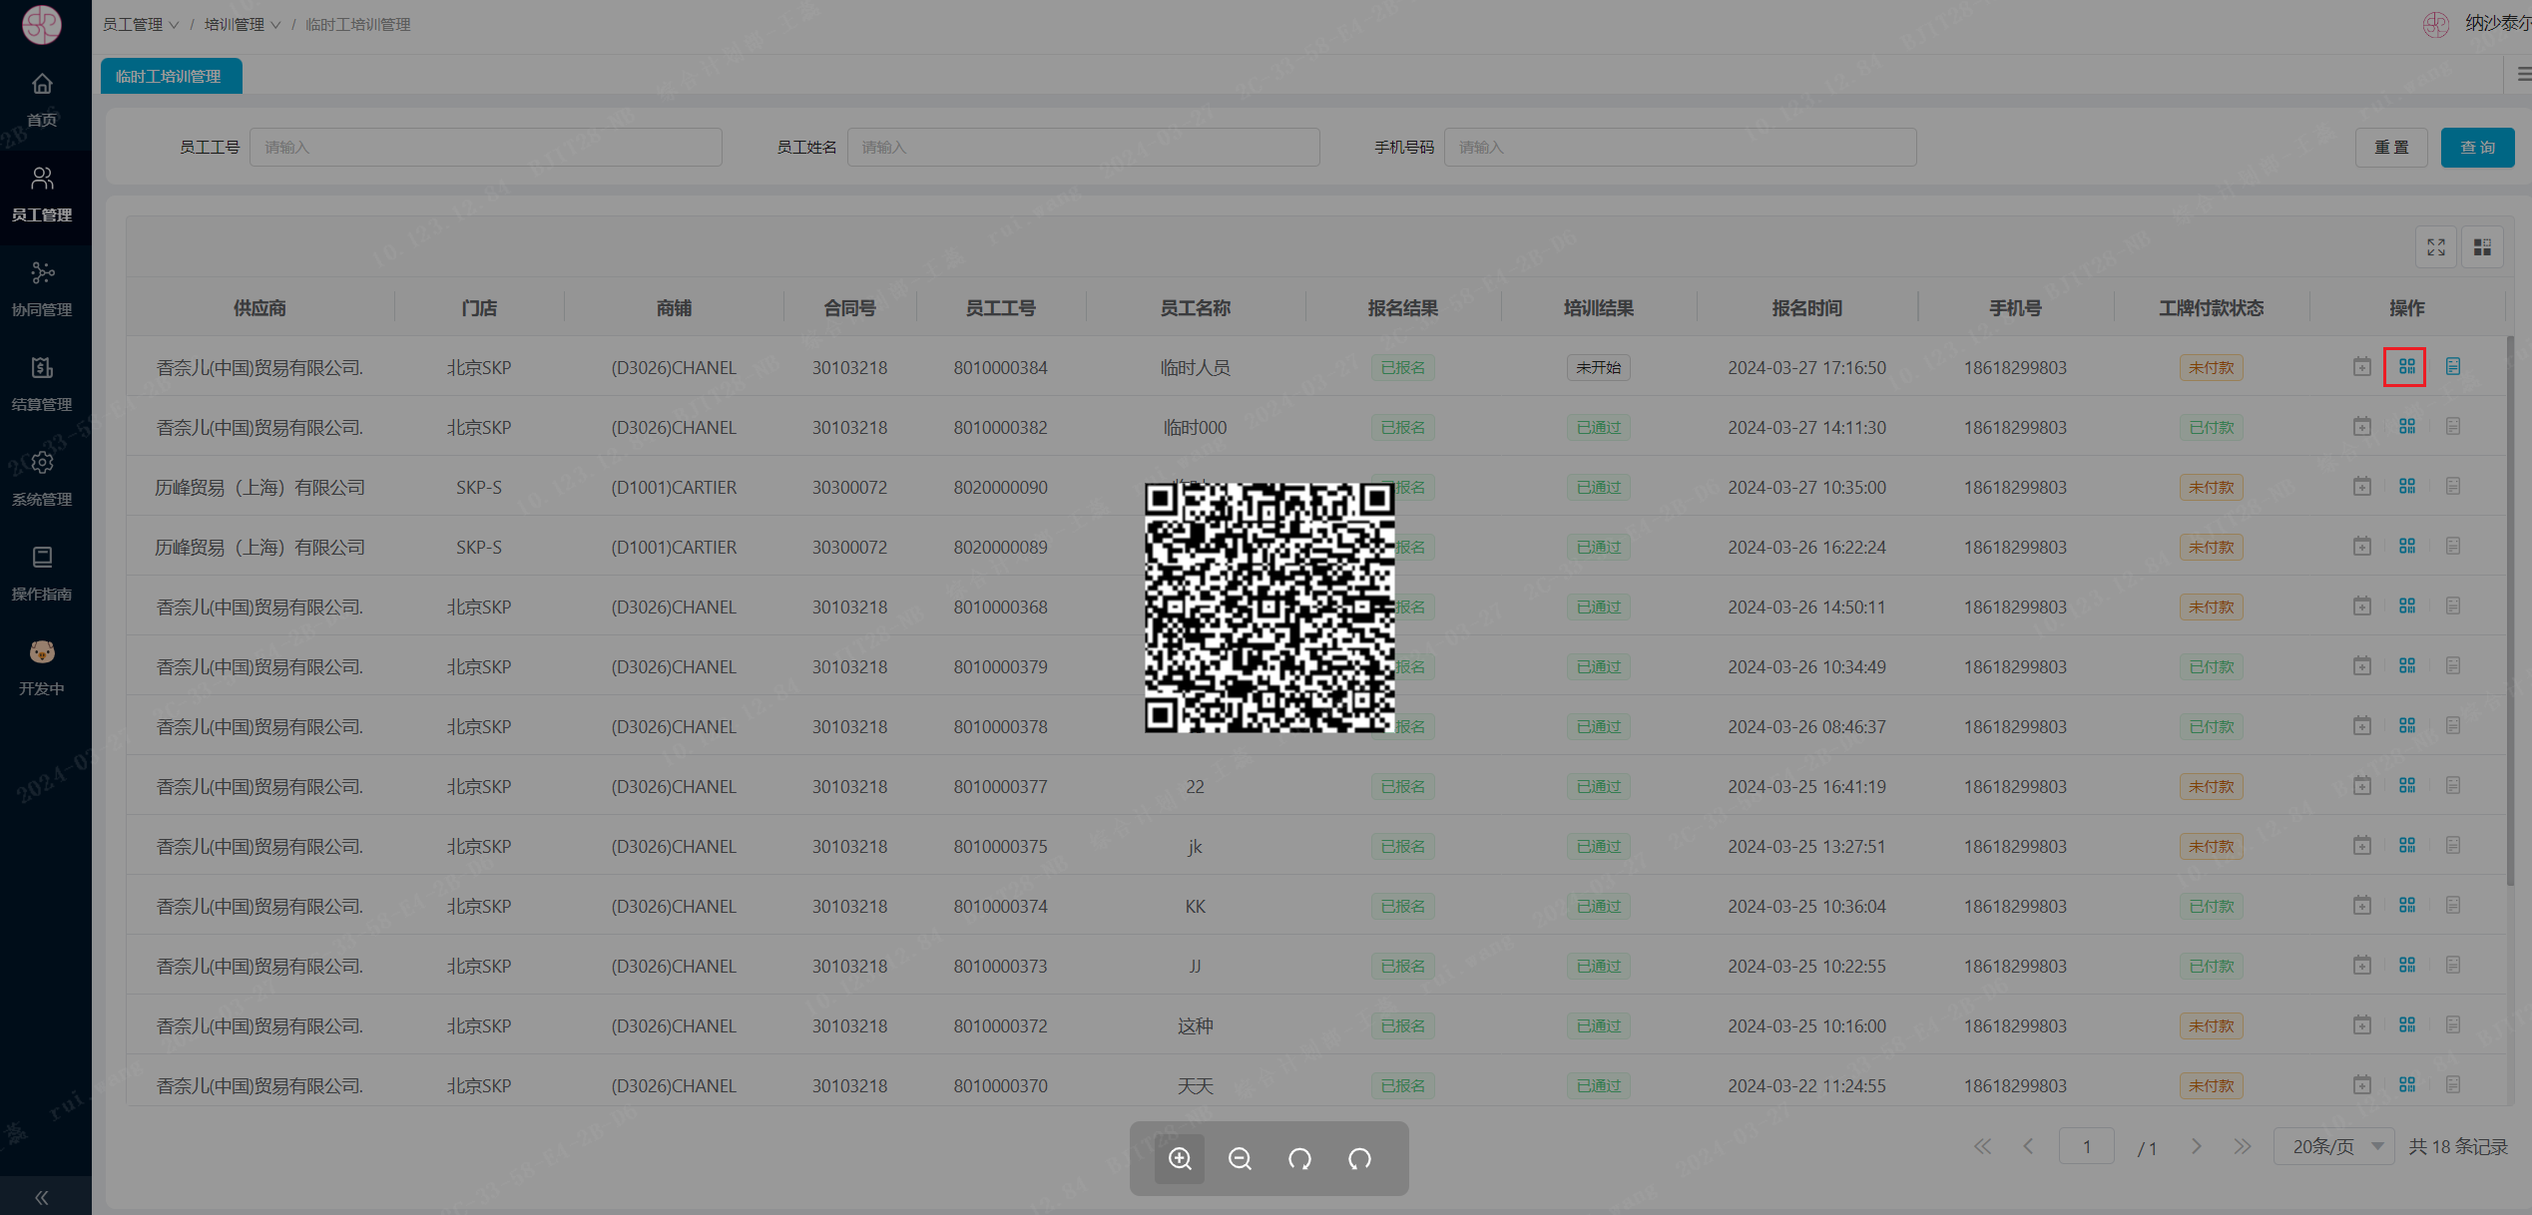The image size is (2532, 1215).
Task: Open 协同管理 sidebar section
Action: (x=42, y=290)
